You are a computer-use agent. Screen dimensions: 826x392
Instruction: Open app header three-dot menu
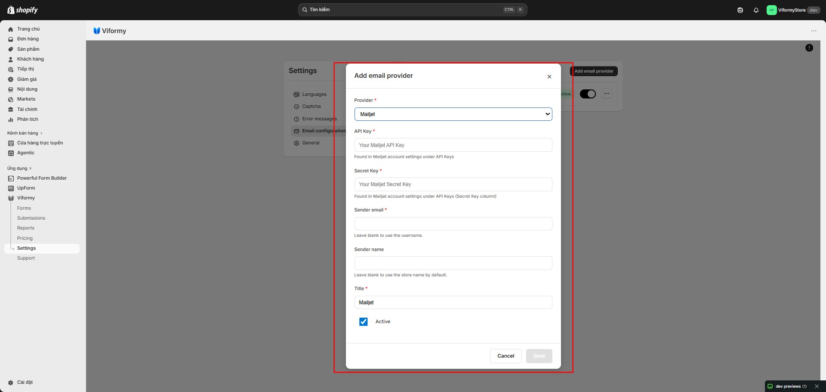(814, 31)
